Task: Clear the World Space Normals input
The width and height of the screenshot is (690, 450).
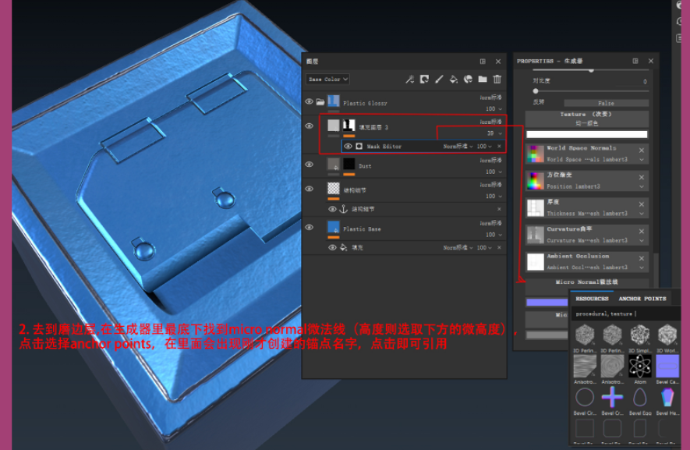Action: coord(642,151)
